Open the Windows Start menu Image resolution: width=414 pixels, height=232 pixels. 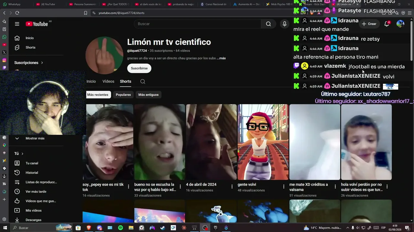point(5,228)
